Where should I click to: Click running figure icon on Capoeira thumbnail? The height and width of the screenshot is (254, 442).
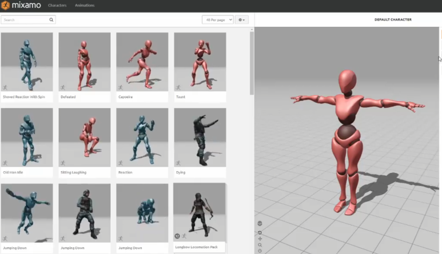click(120, 87)
